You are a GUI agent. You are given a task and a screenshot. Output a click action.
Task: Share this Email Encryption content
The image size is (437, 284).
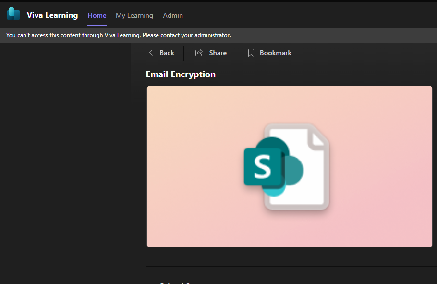[218, 53]
